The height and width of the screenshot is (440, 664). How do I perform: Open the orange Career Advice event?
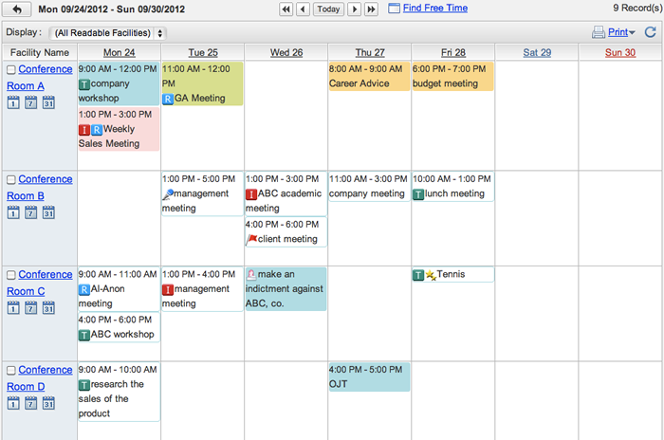(369, 76)
